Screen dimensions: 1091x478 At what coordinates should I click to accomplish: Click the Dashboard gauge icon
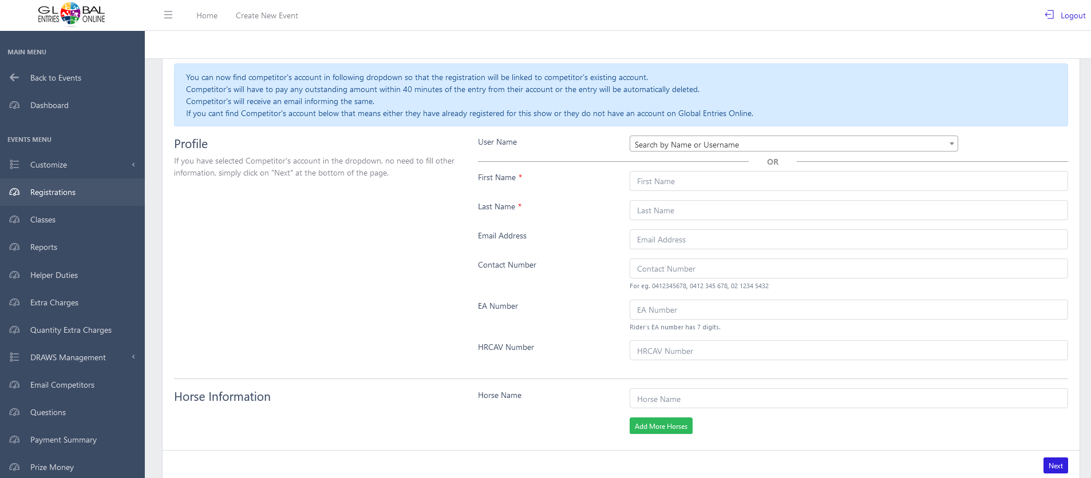click(14, 105)
